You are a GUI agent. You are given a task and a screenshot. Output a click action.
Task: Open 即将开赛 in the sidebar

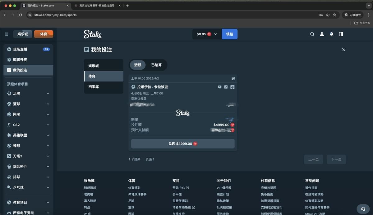point(28,60)
